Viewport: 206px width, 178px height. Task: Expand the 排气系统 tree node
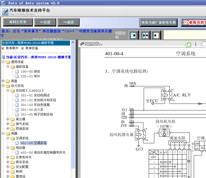[8, 124]
